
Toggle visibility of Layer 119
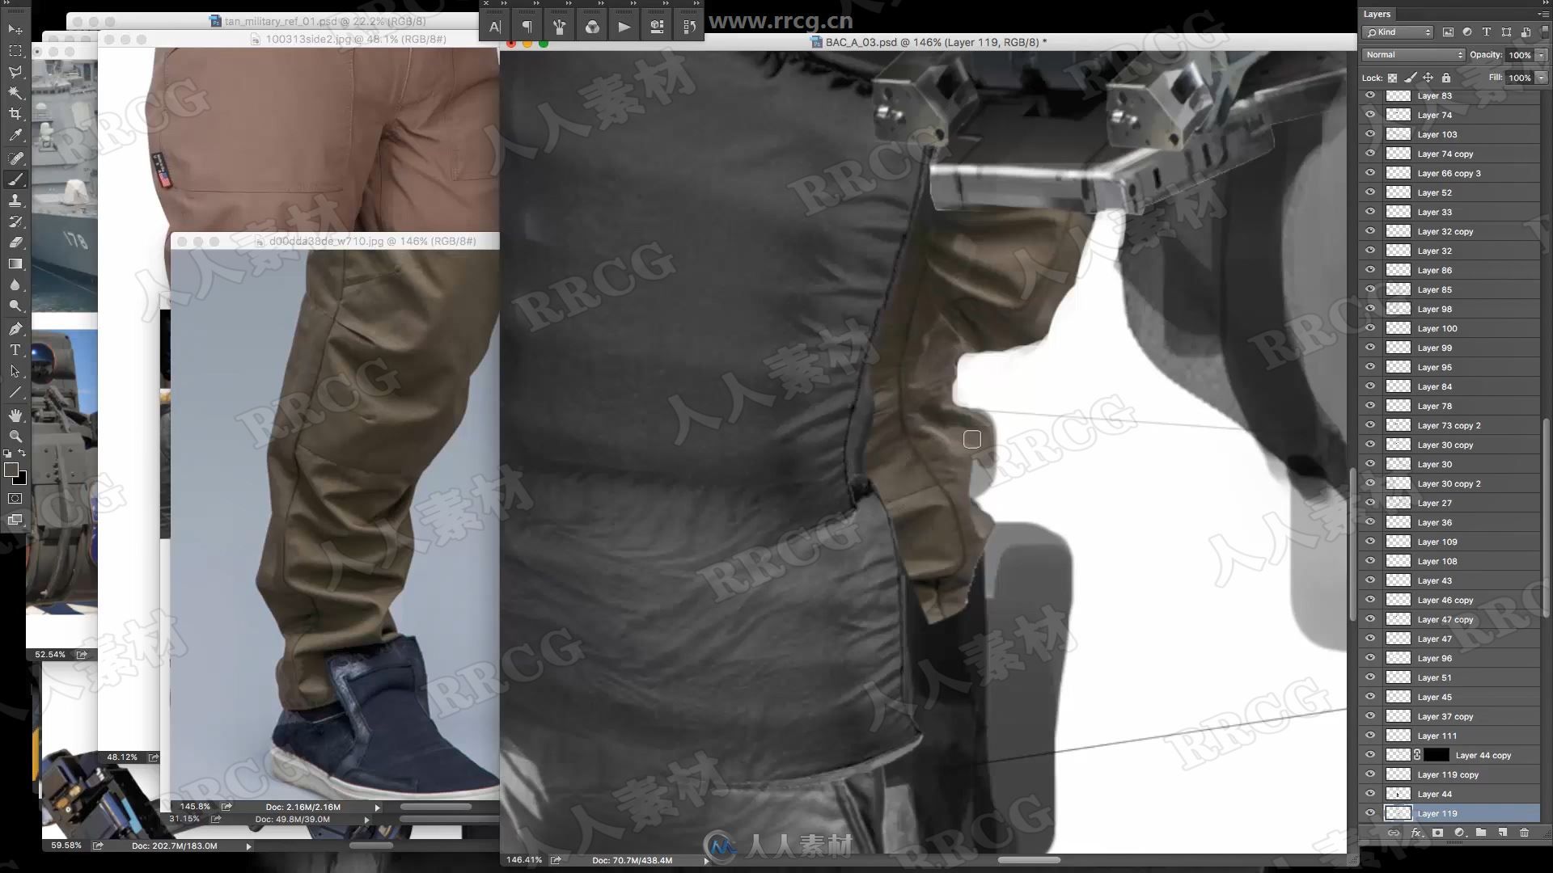(1369, 813)
